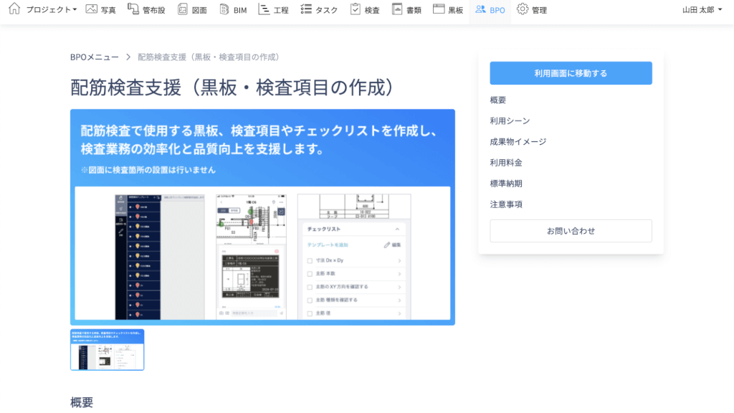This screenshot has width=734, height=413.
Task: Click the home icon in navbar
Action: coord(14,9)
